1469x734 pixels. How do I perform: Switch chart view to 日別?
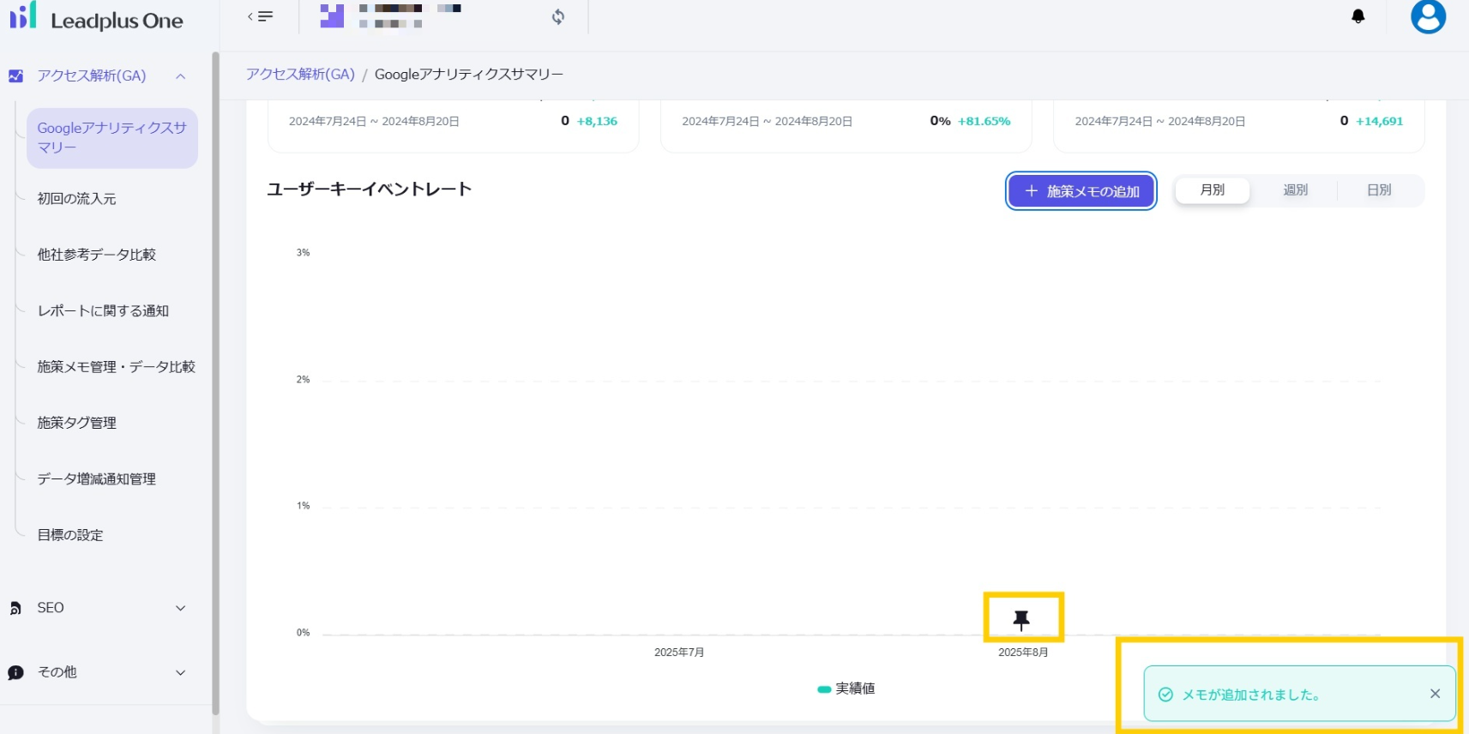click(x=1378, y=190)
